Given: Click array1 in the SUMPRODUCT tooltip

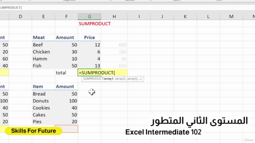Looking at the screenshot, I should tap(109, 79).
